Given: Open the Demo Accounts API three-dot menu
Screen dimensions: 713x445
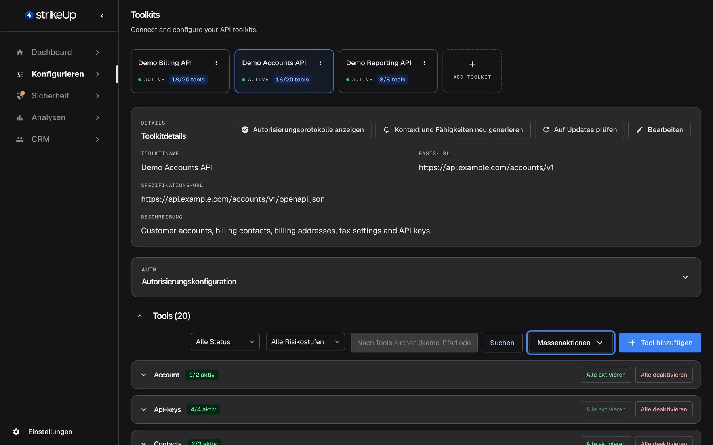Looking at the screenshot, I should click(x=320, y=63).
